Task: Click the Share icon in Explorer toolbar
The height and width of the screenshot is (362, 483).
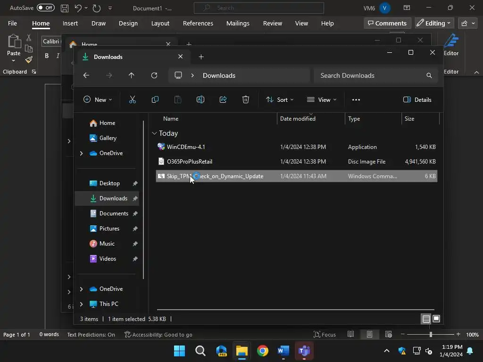Action: [x=223, y=100]
